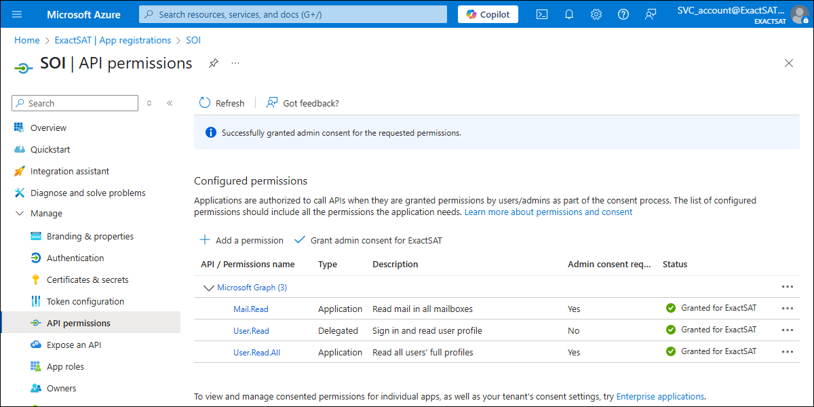The image size is (814, 407).
Task: Collapse the Microsoft Graph permissions group
Action: pos(209,288)
